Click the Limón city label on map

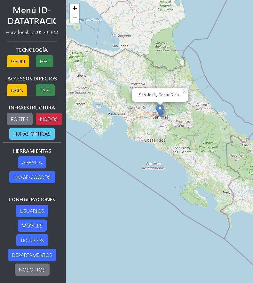pos(221,113)
